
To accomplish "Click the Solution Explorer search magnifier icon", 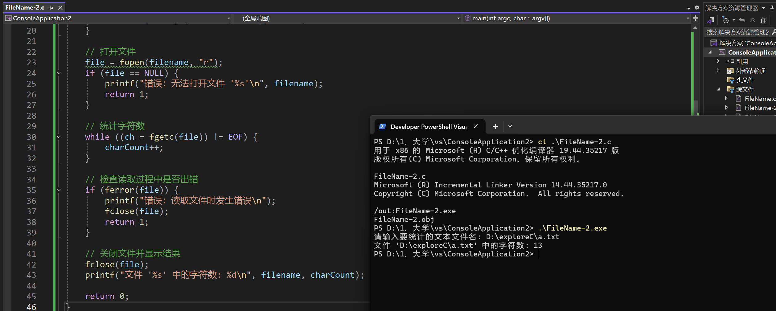I will point(774,32).
